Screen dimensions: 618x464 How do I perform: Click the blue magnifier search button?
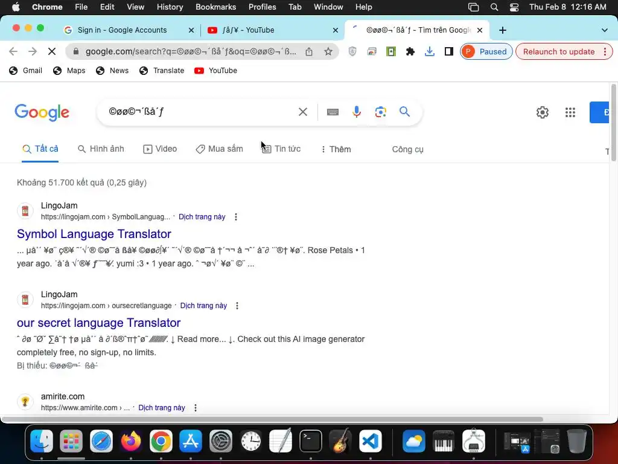point(404,112)
